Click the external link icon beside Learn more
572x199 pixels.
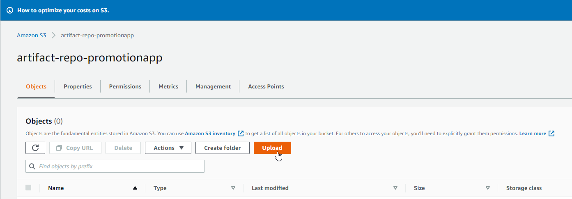[x=551, y=133]
